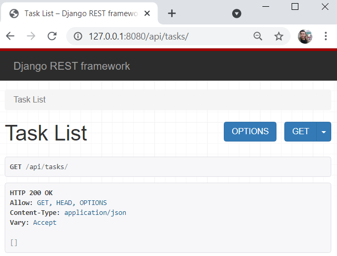Click the forward navigation arrow
The width and height of the screenshot is (337, 256).
(31, 36)
